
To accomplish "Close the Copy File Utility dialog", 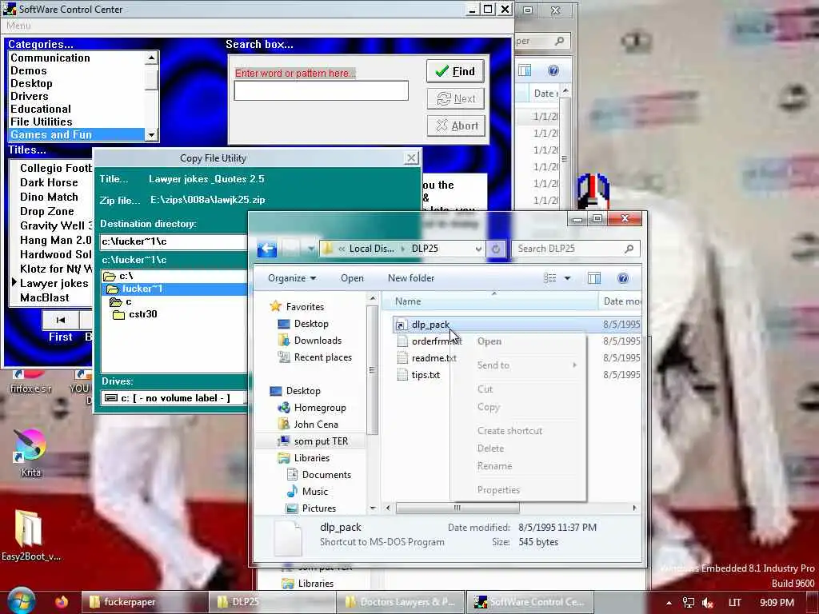I will click(x=411, y=158).
